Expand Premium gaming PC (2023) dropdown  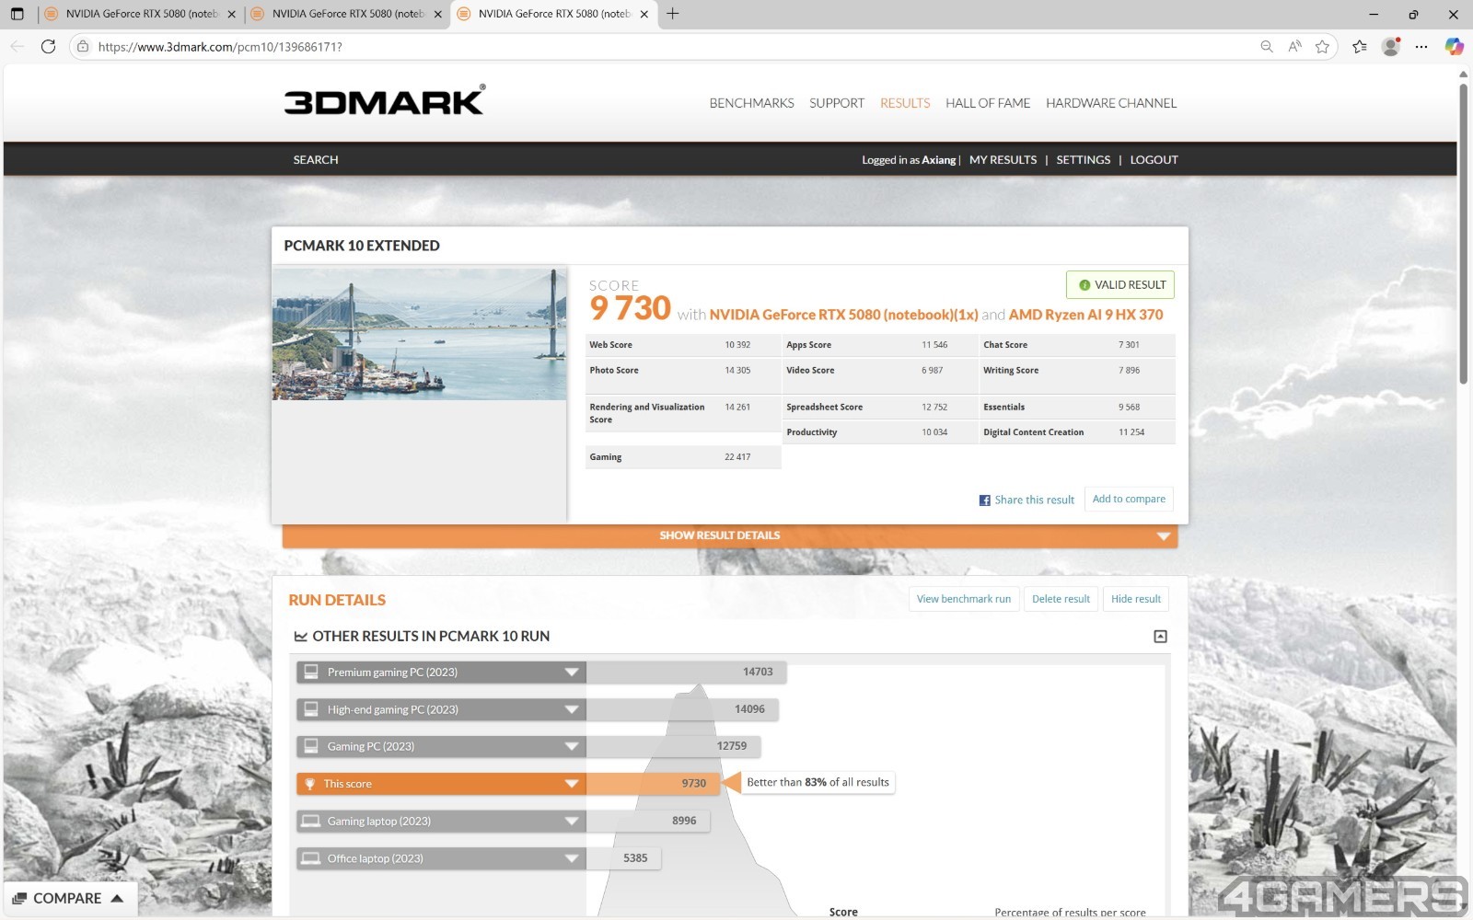pos(572,673)
